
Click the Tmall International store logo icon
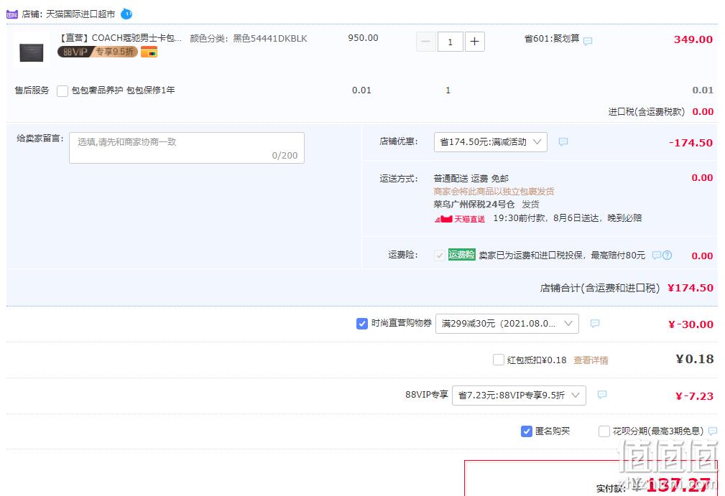pos(12,14)
